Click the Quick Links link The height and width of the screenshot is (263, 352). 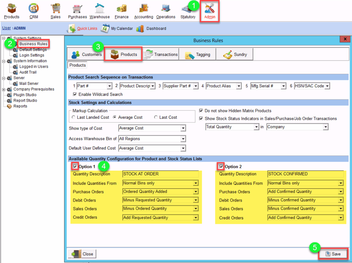point(87,28)
